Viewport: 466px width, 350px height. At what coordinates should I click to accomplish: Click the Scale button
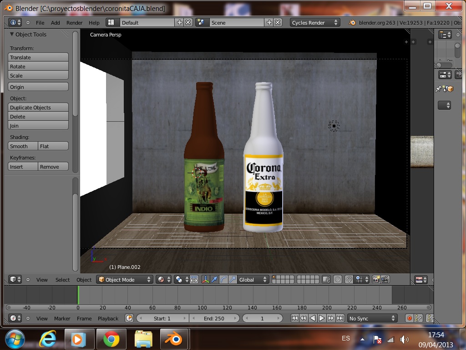38,75
